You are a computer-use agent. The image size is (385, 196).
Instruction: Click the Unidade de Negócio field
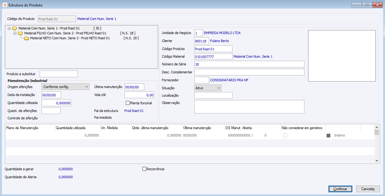point(198,33)
